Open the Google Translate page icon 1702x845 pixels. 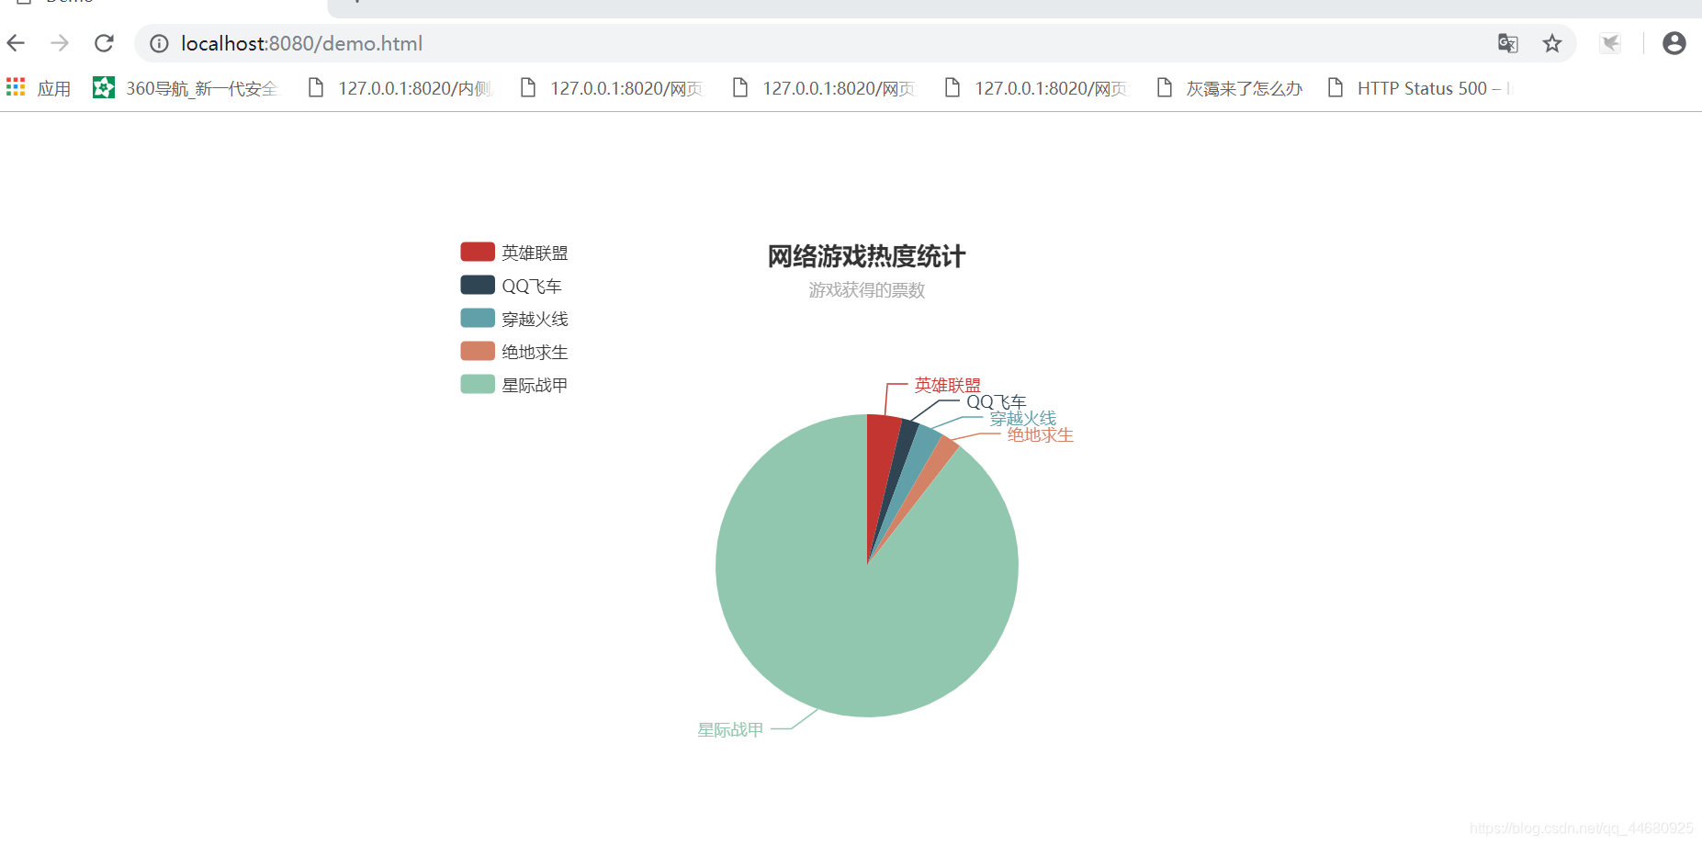1508,43
